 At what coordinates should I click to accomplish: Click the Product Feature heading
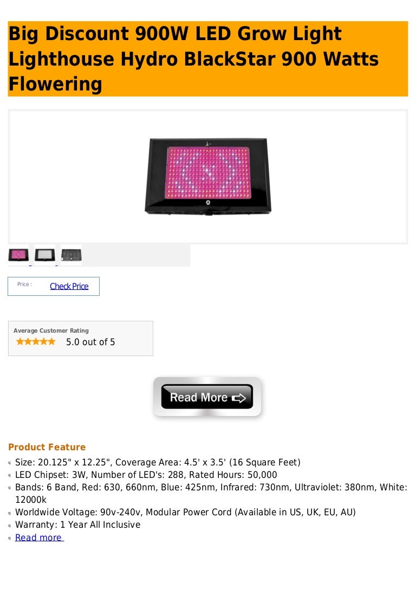click(47, 447)
